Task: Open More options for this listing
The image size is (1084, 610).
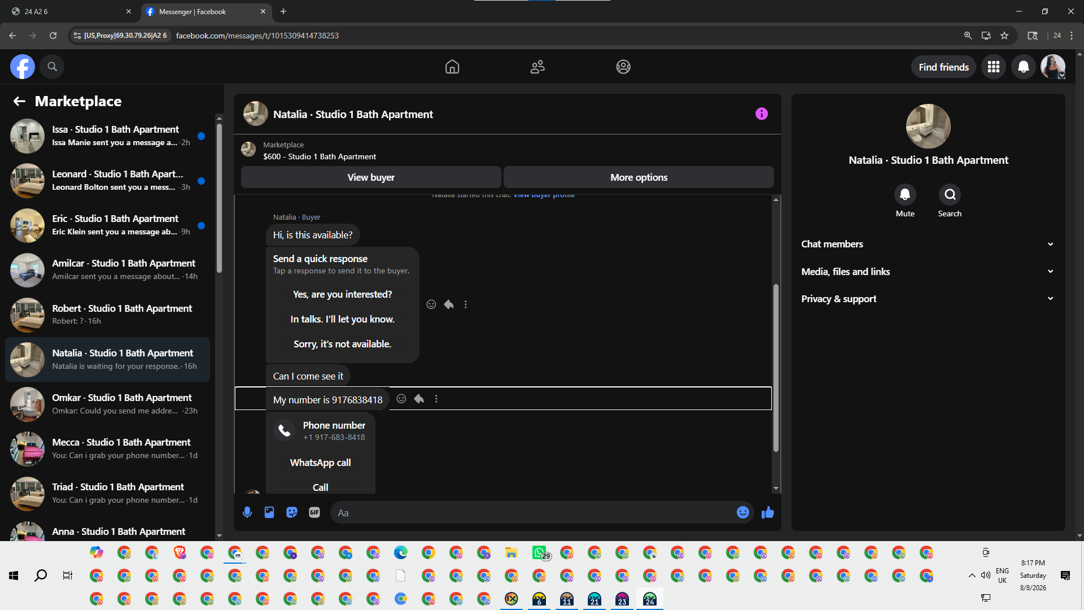Action: click(x=639, y=177)
